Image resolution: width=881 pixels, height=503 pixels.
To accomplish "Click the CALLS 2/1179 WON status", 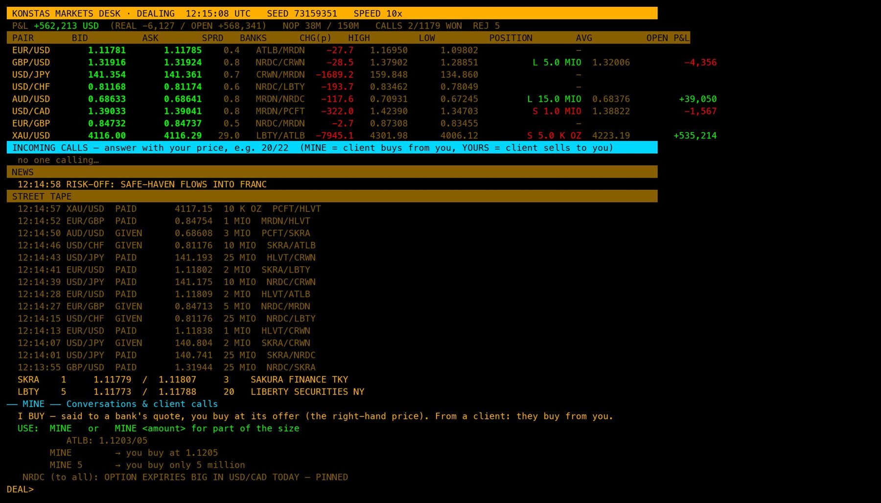I will click(418, 25).
